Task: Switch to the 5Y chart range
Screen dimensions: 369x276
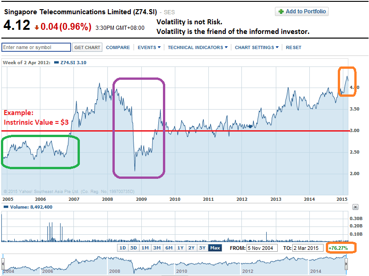Action: pyautogui.click(x=203, y=248)
